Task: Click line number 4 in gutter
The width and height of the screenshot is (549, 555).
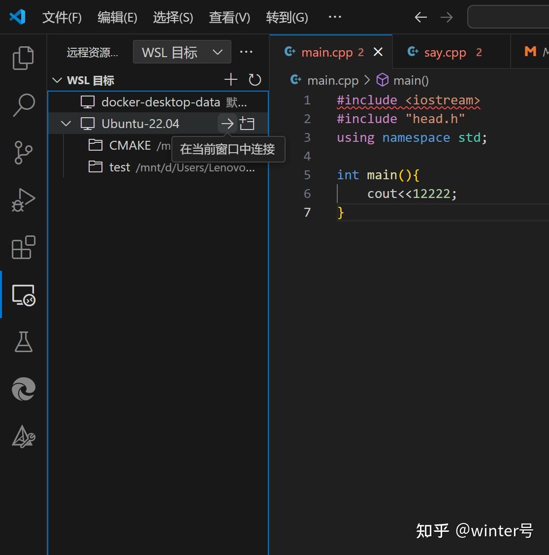Action: 307,156
